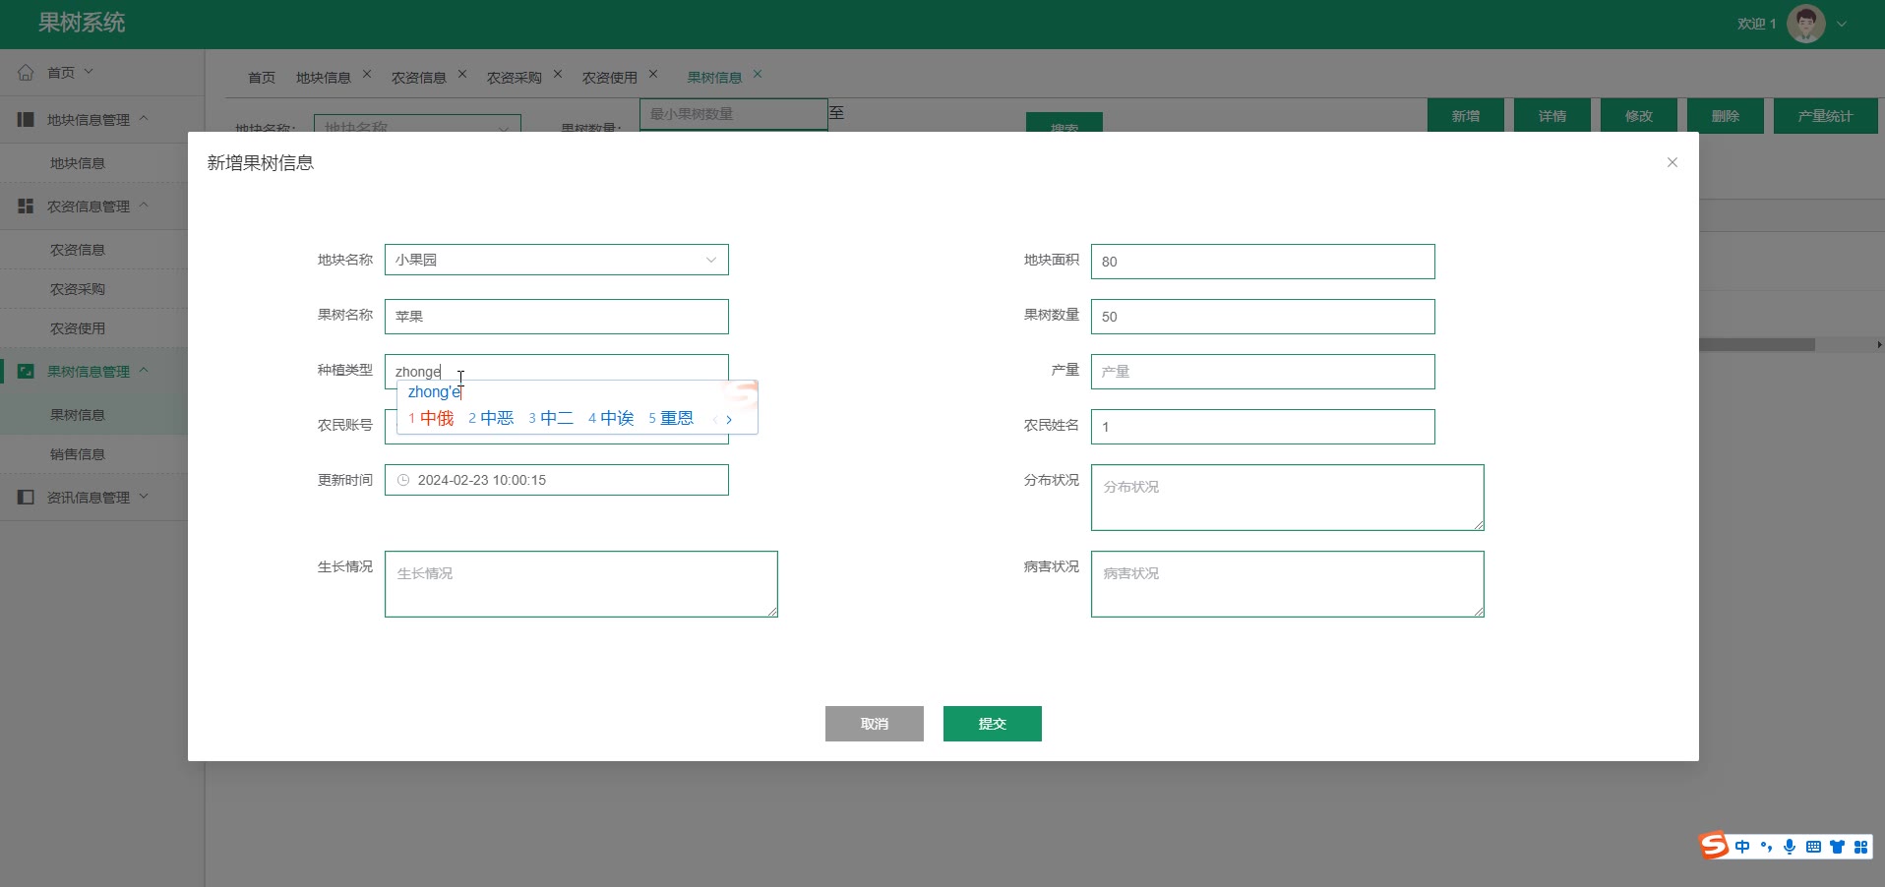The height and width of the screenshot is (887, 1885).
Task: Click the clock icon in 更新时间 field
Action: coord(403,480)
